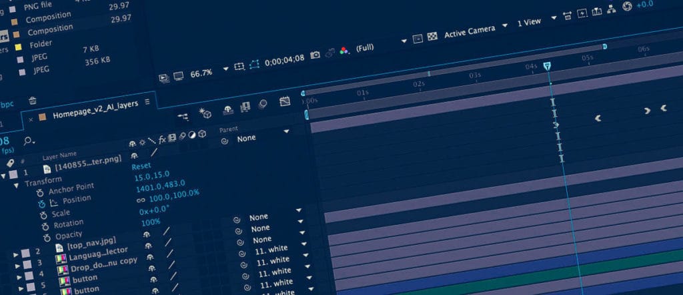Click the monitor preview icon beside 66.7%
Screen dimensions: 683x295
tap(178, 76)
